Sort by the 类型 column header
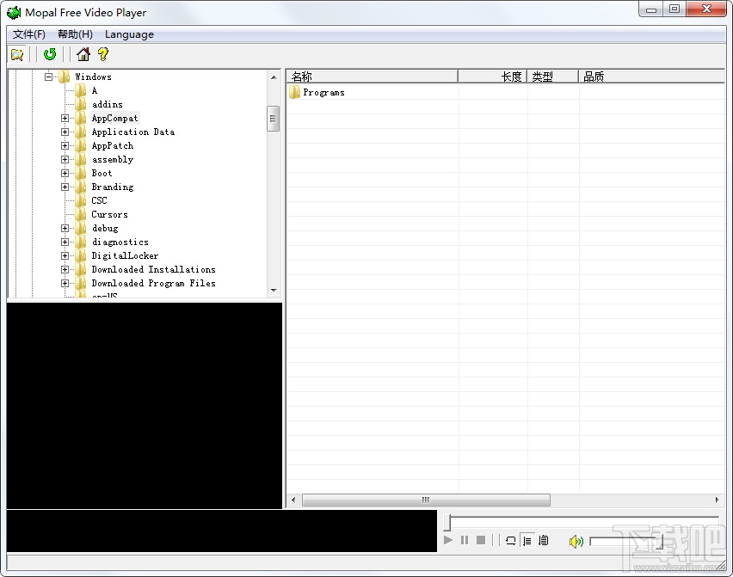This screenshot has height=577, width=733. (x=553, y=77)
